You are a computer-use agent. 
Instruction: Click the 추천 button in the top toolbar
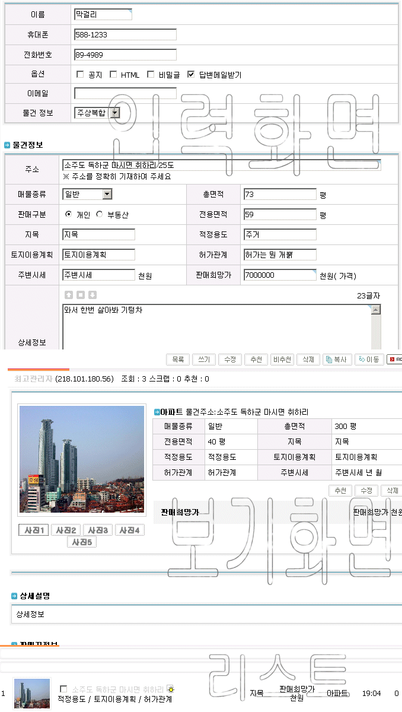click(256, 360)
